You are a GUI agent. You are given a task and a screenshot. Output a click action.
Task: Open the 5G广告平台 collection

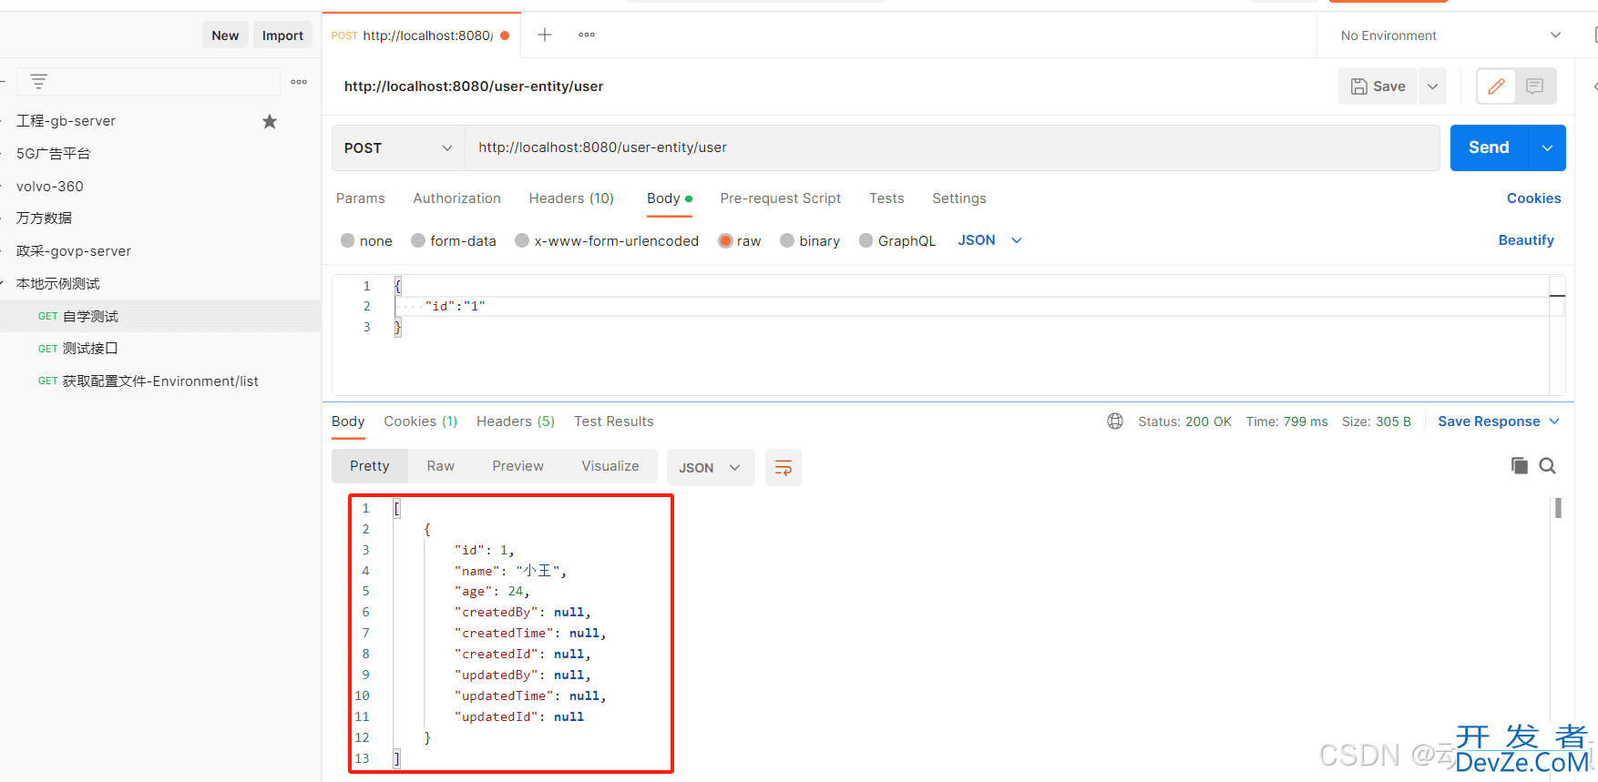(54, 154)
